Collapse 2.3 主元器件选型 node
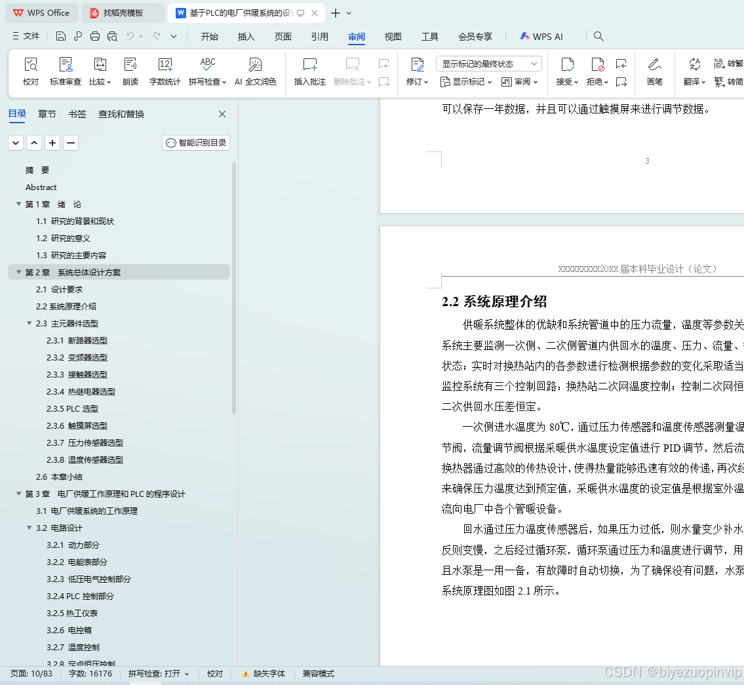 (29, 324)
